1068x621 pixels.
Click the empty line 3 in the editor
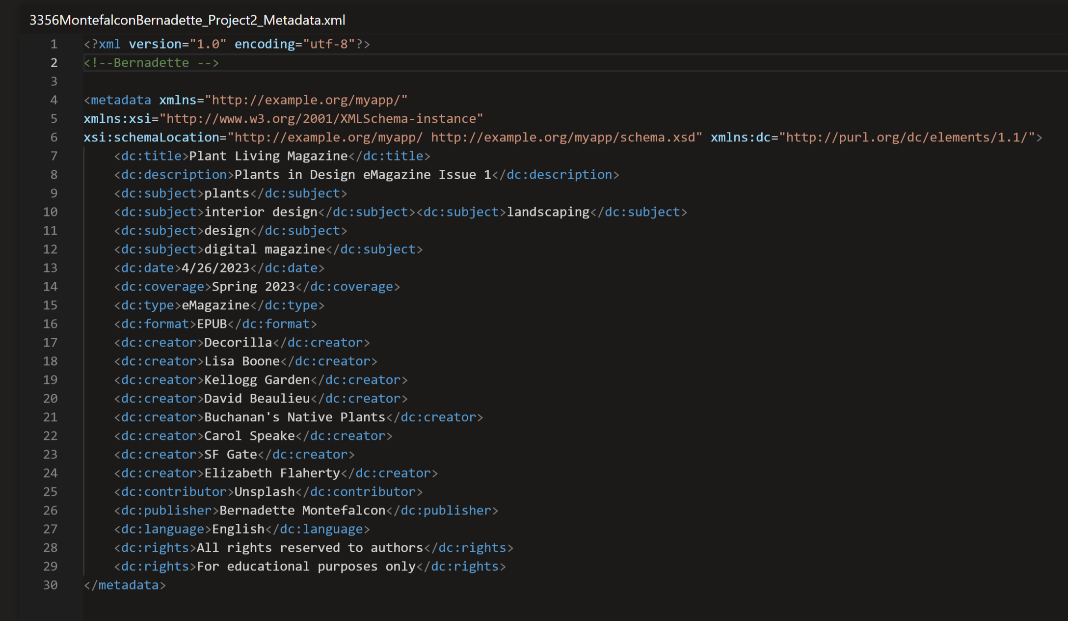(574, 81)
